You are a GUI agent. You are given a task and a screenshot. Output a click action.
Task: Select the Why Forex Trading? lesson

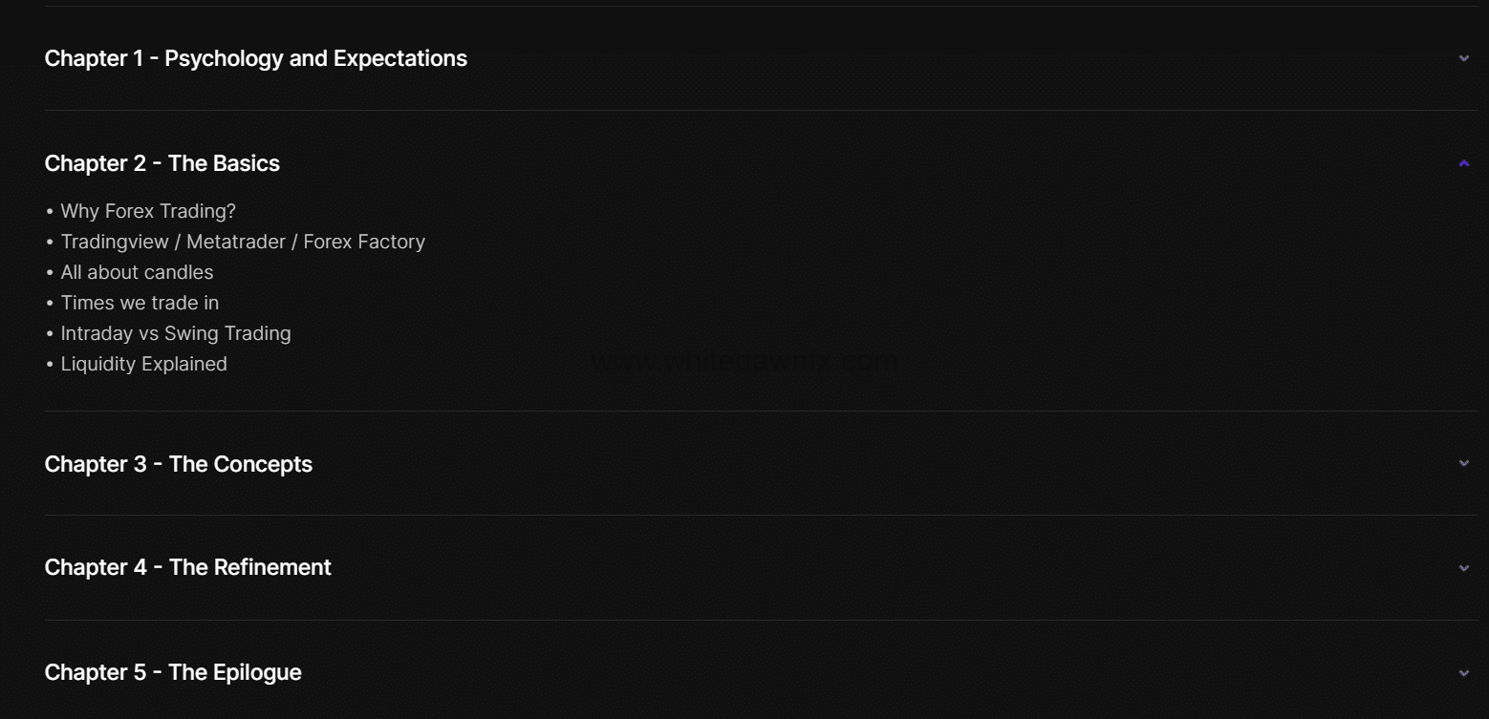pyautogui.click(x=147, y=211)
